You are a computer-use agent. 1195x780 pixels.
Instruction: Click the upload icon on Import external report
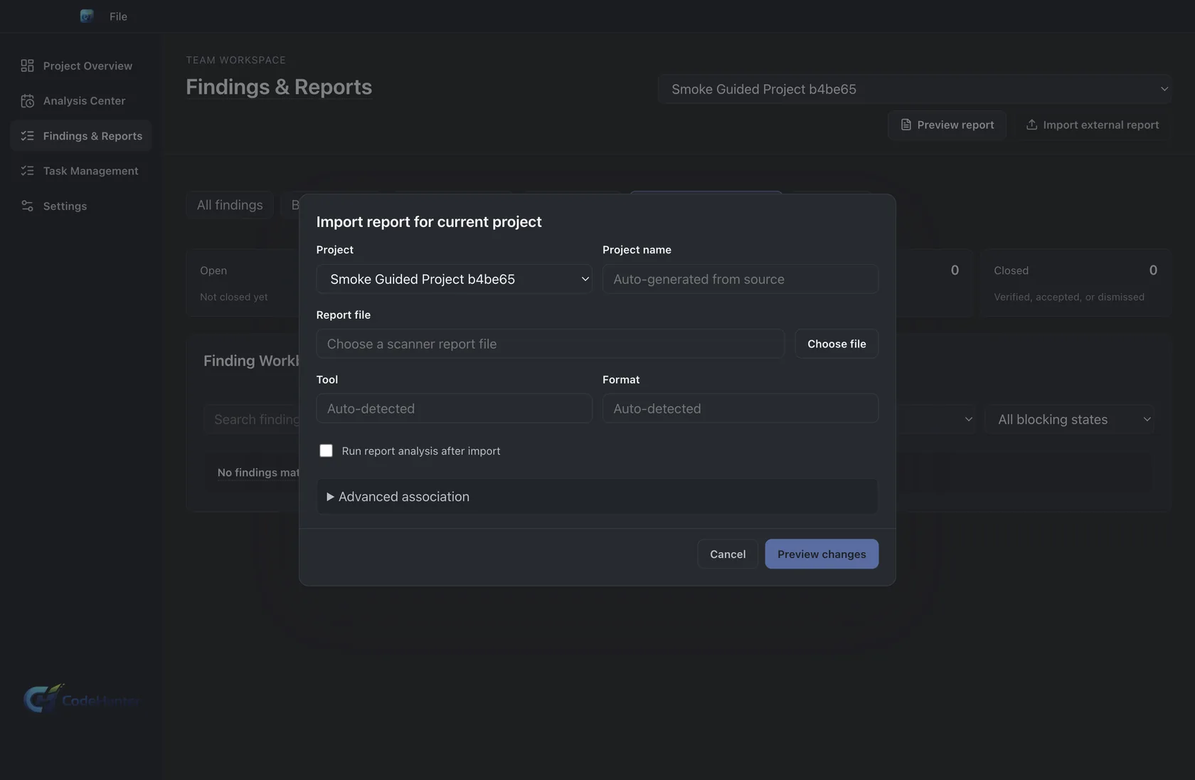pos(1031,125)
